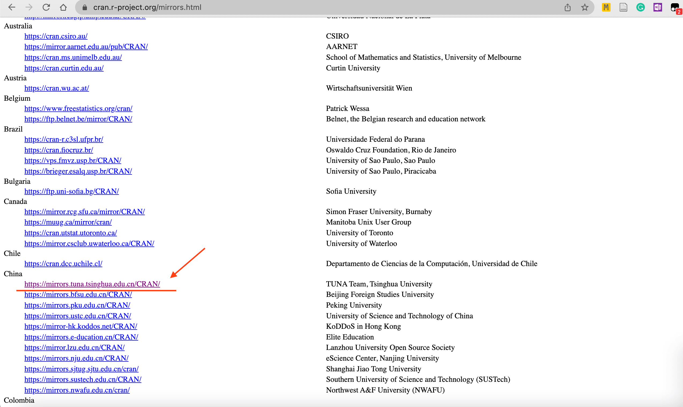Click 'TUNA Team, Tsinghua University' text
The image size is (683, 407).
379,284
